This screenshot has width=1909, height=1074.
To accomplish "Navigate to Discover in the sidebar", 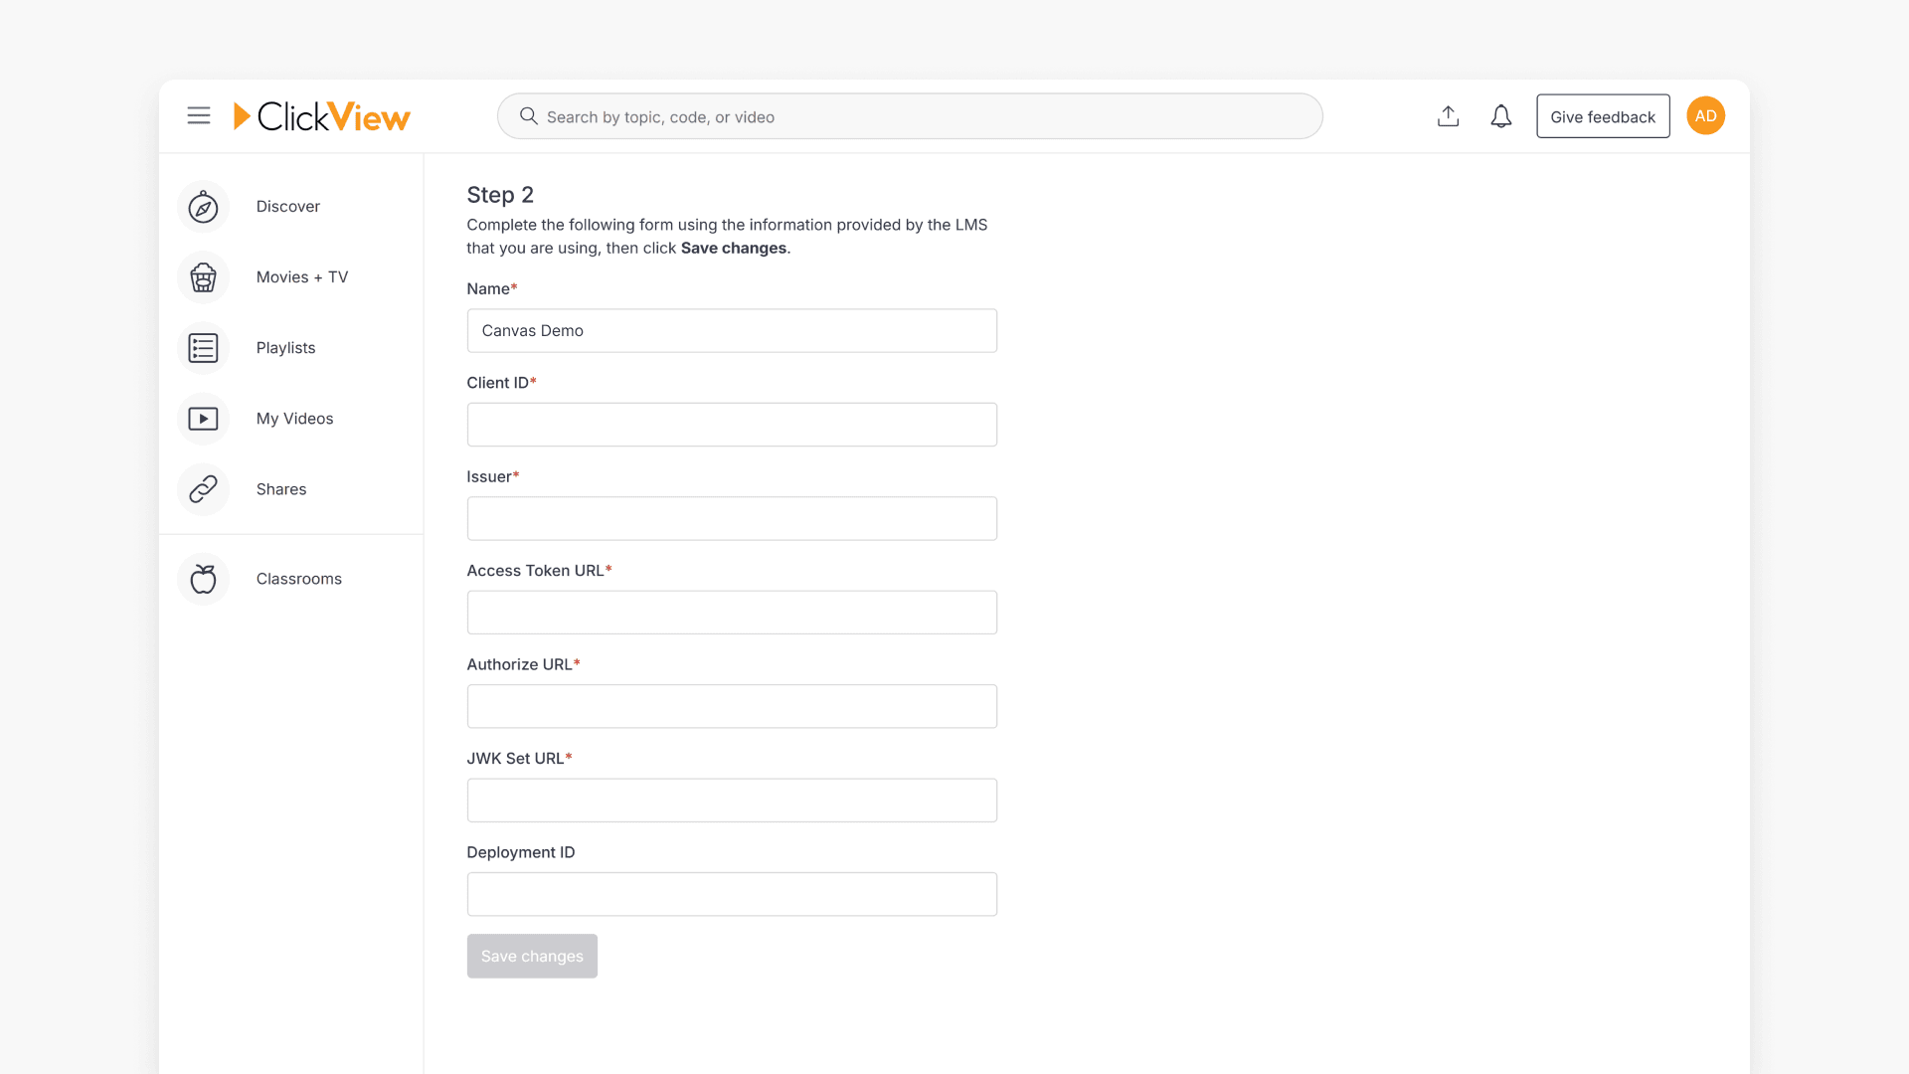I will click(x=287, y=207).
